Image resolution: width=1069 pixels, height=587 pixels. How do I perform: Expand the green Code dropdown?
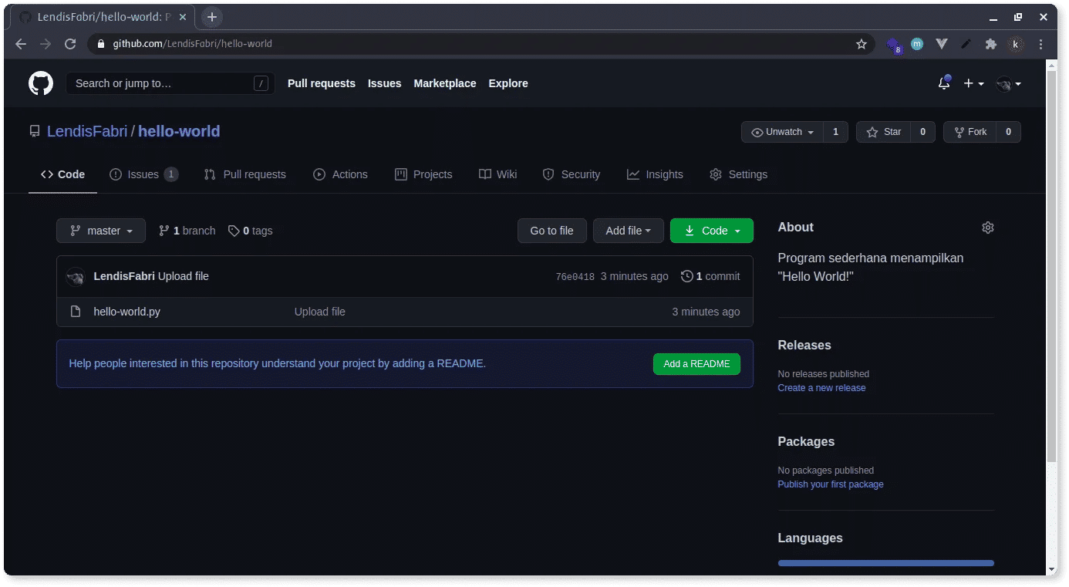tap(712, 231)
